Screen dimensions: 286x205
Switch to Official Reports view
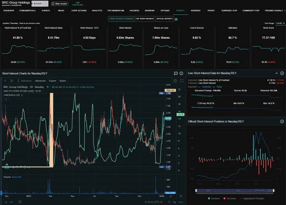(x=164, y=19)
